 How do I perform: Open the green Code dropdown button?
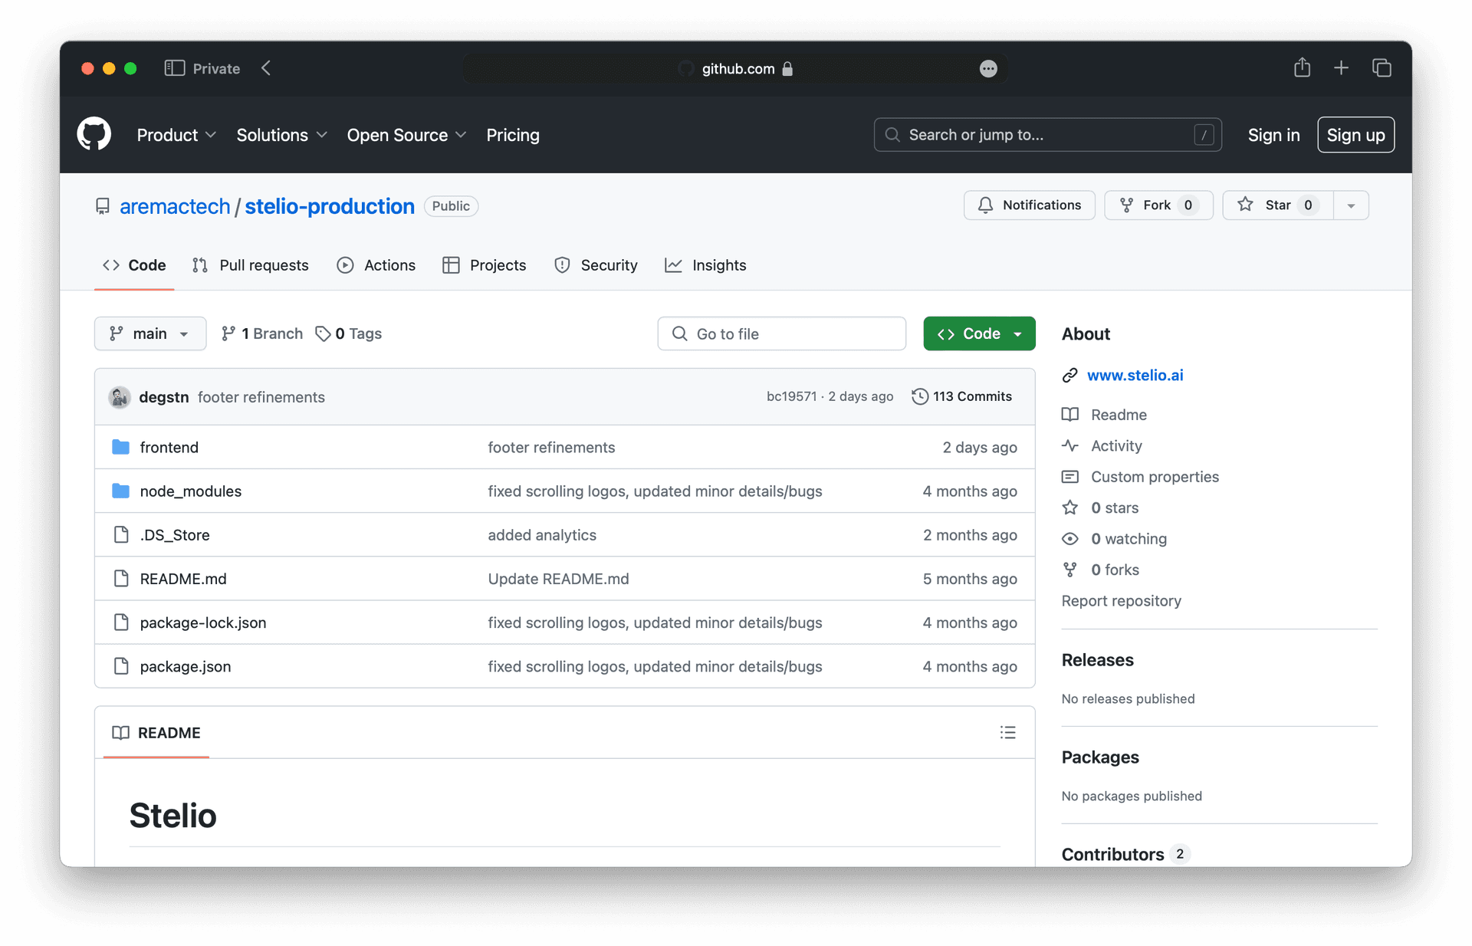[x=979, y=333]
